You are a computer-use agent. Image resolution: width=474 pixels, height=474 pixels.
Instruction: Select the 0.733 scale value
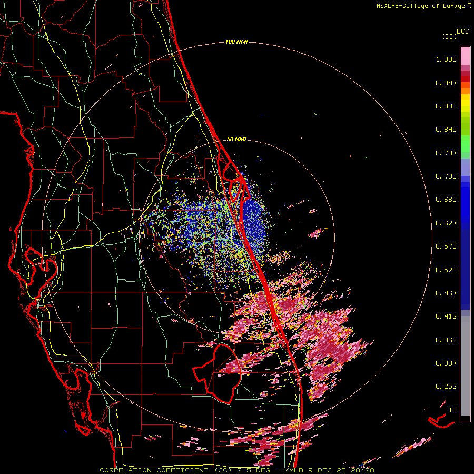coord(446,176)
